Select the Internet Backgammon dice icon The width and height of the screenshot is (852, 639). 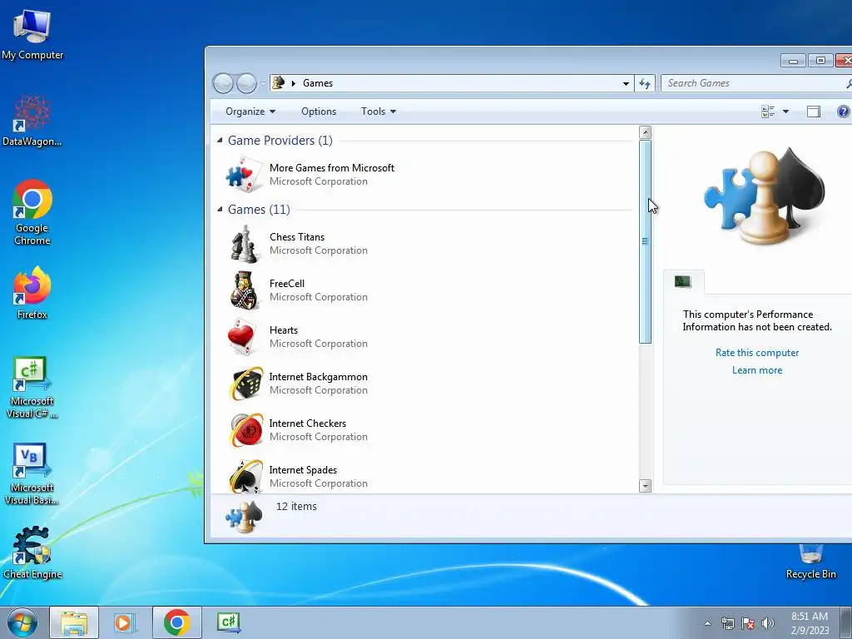click(246, 384)
